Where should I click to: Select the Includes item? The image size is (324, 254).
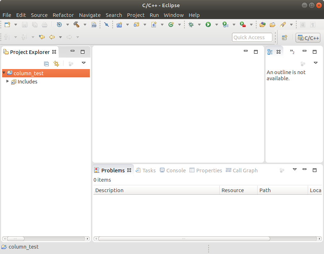click(x=27, y=82)
